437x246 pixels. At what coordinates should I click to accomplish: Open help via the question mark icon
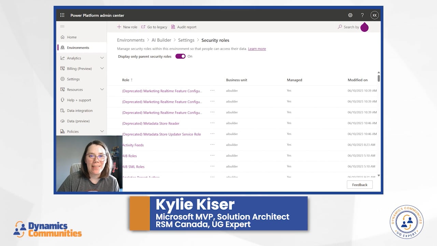pos(362,15)
